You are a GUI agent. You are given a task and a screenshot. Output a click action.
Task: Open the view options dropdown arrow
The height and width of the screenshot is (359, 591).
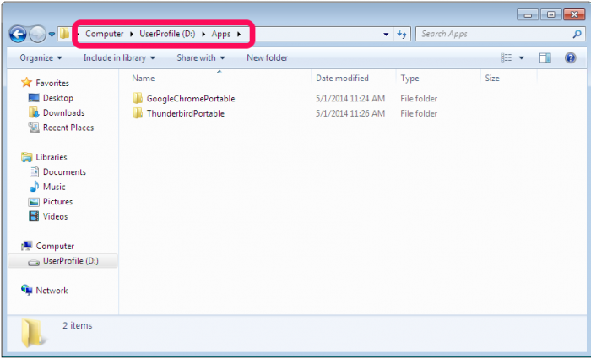click(x=521, y=58)
